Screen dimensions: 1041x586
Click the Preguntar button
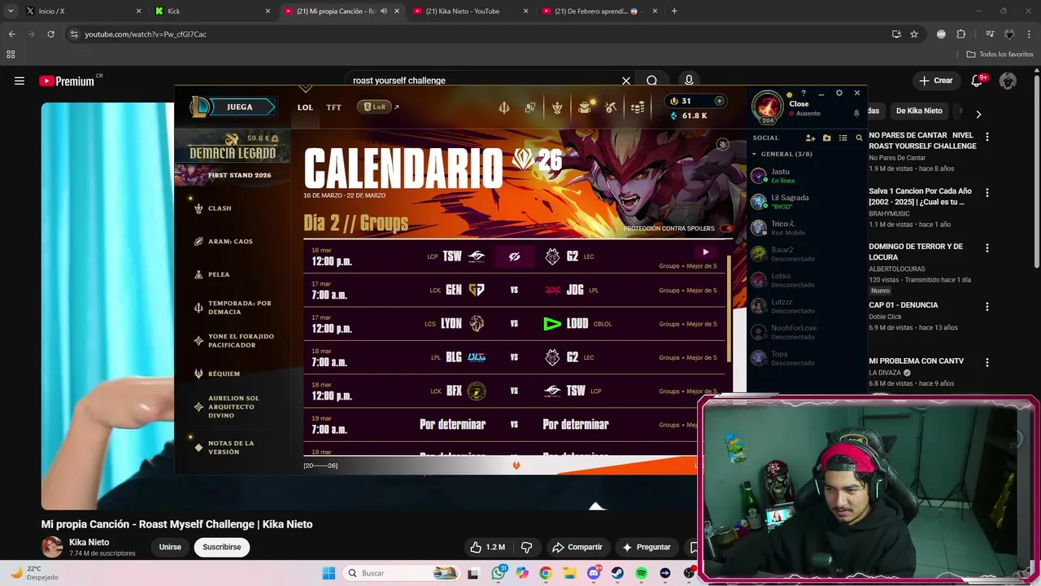pyautogui.click(x=647, y=547)
